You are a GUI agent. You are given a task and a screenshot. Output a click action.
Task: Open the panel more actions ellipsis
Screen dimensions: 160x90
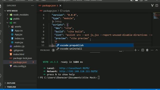point(152,50)
